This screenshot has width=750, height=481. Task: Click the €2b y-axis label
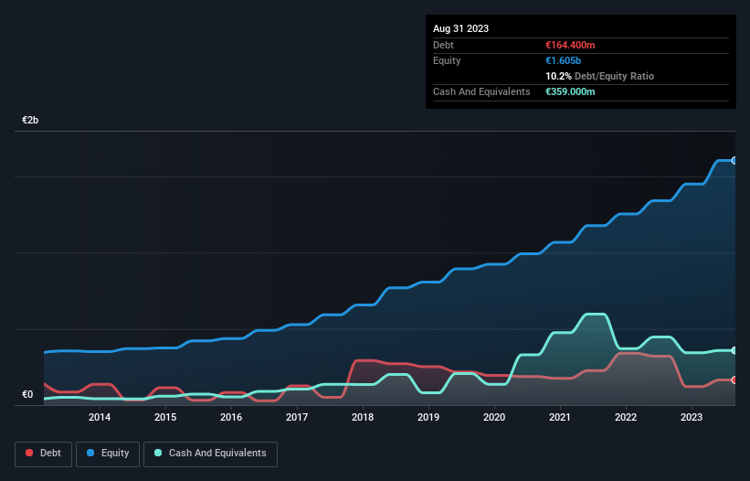30,120
